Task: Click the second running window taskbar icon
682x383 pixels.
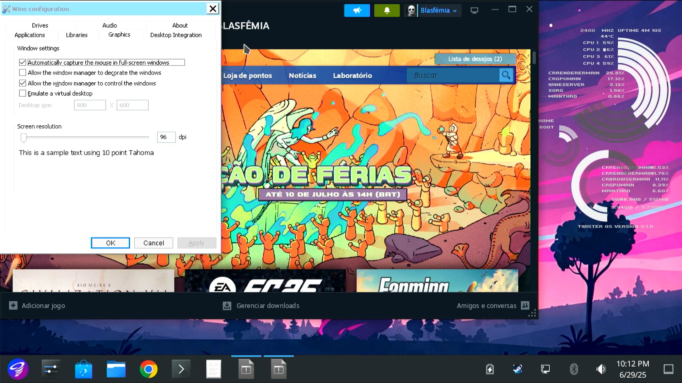Action: pos(279,369)
